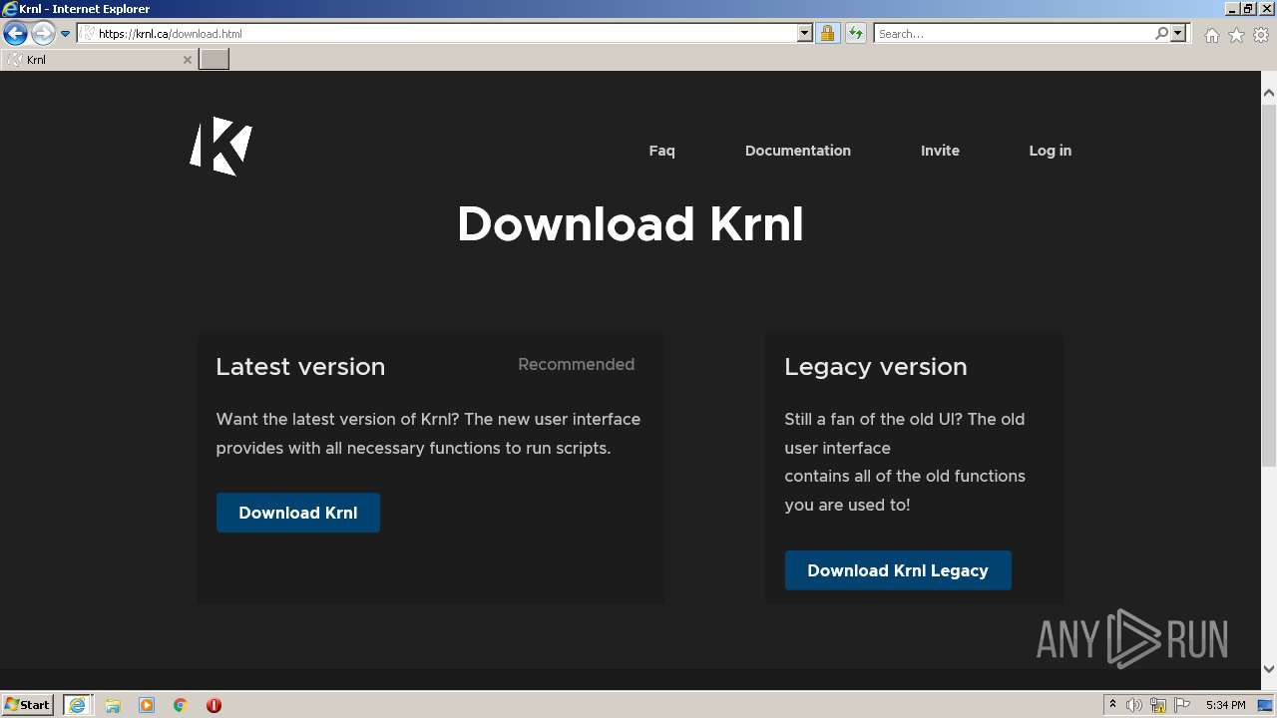This screenshot has height=718, width=1277.
Task: Click the Krnl logo on the webpage
Action: [220, 146]
